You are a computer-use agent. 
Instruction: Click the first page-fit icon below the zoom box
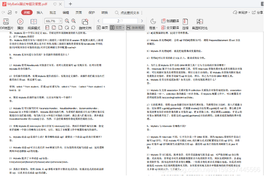tap(47, 28)
